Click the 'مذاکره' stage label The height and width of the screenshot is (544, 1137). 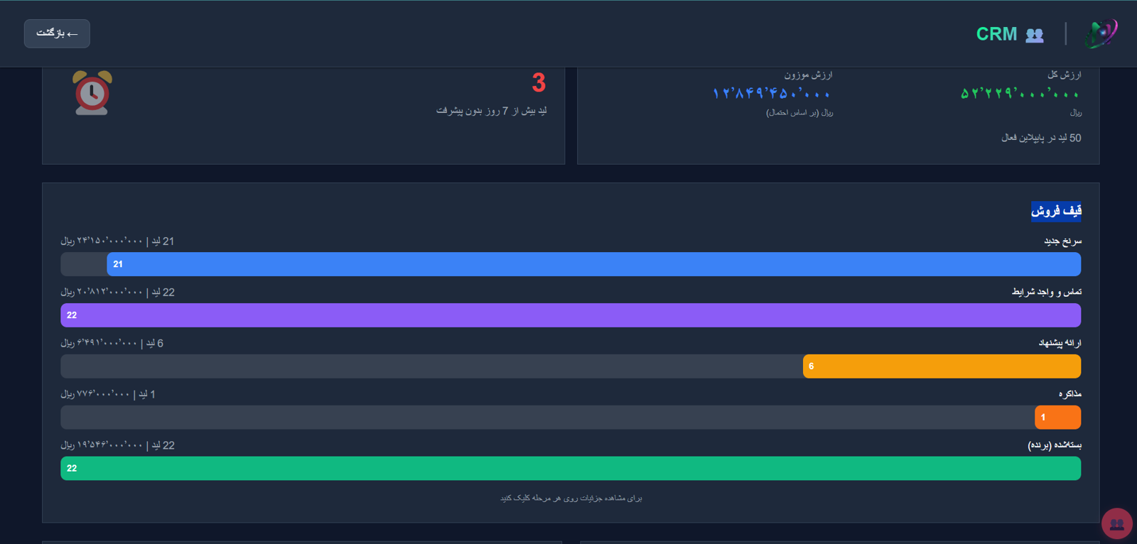(x=1070, y=394)
